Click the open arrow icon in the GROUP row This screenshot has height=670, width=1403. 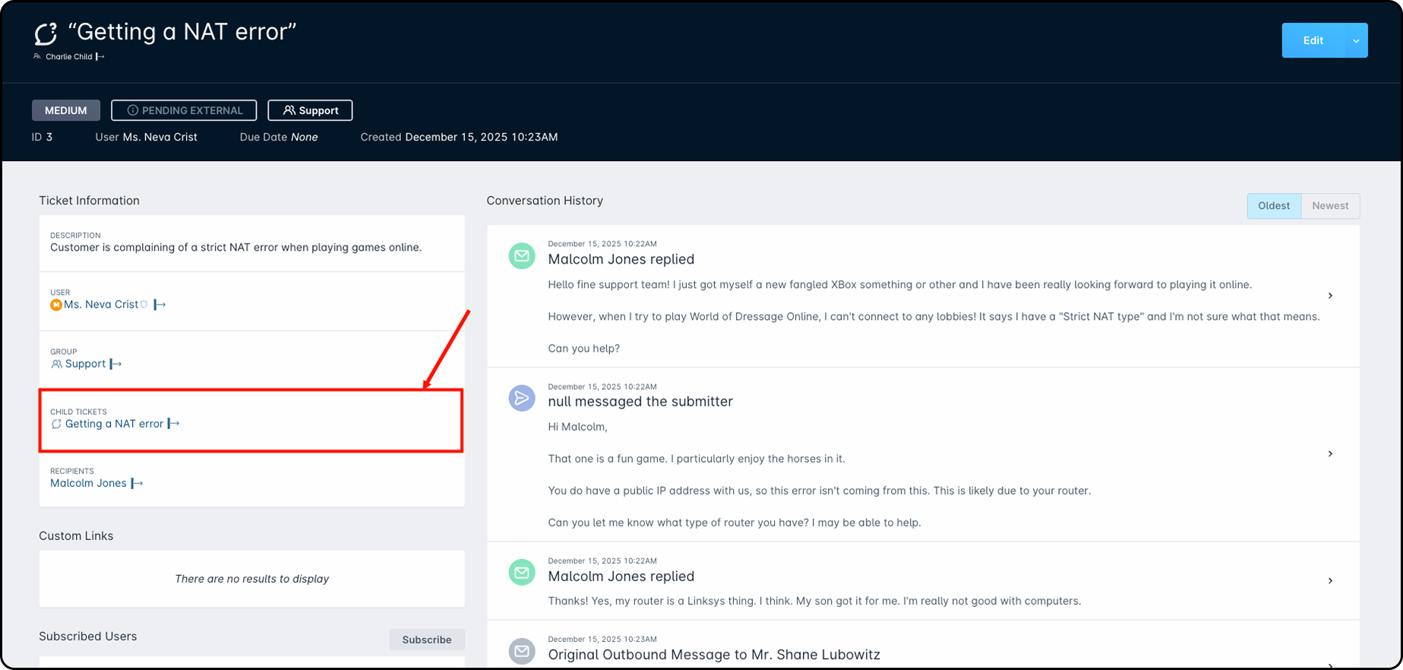click(x=115, y=364)
